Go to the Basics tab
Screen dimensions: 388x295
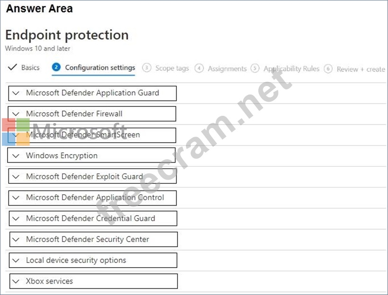[30, 68]
